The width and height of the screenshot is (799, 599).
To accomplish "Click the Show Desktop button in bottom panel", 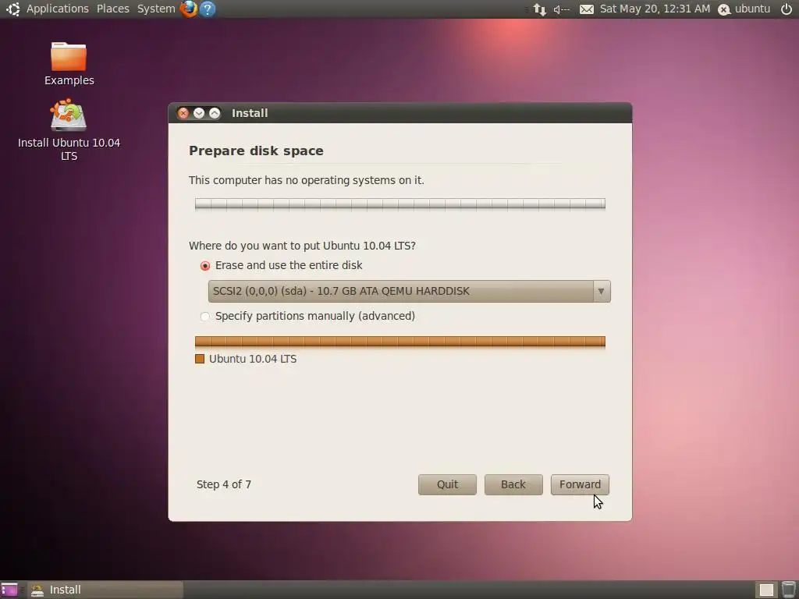I will (9, 590).
